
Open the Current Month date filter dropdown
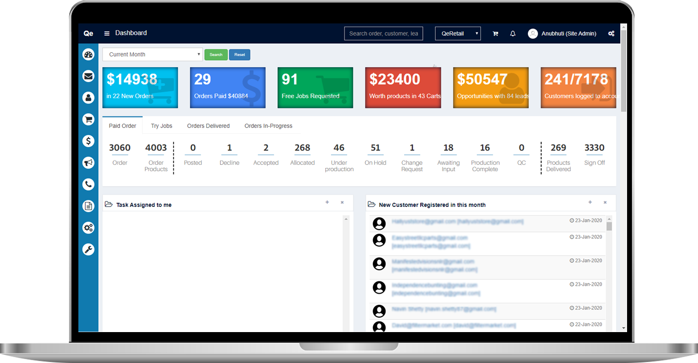point(153,54)
